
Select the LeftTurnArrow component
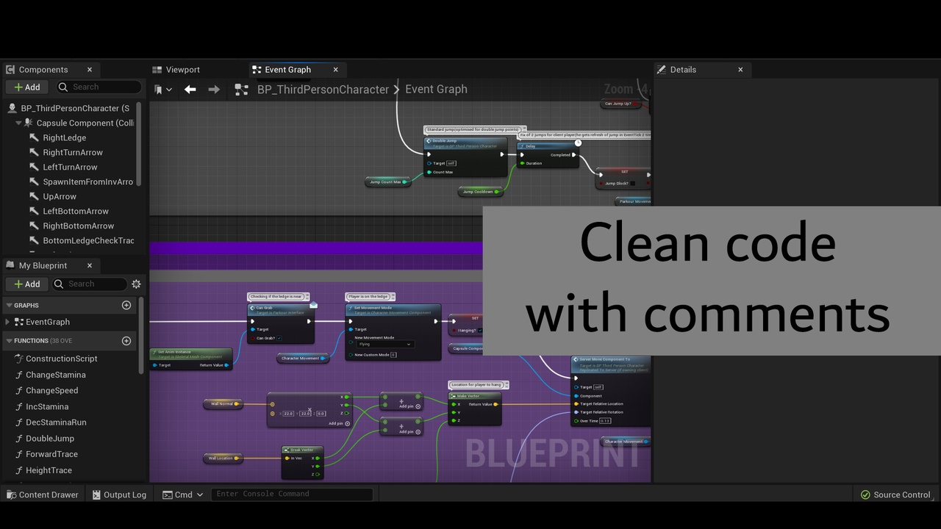[x=71, y=168]
